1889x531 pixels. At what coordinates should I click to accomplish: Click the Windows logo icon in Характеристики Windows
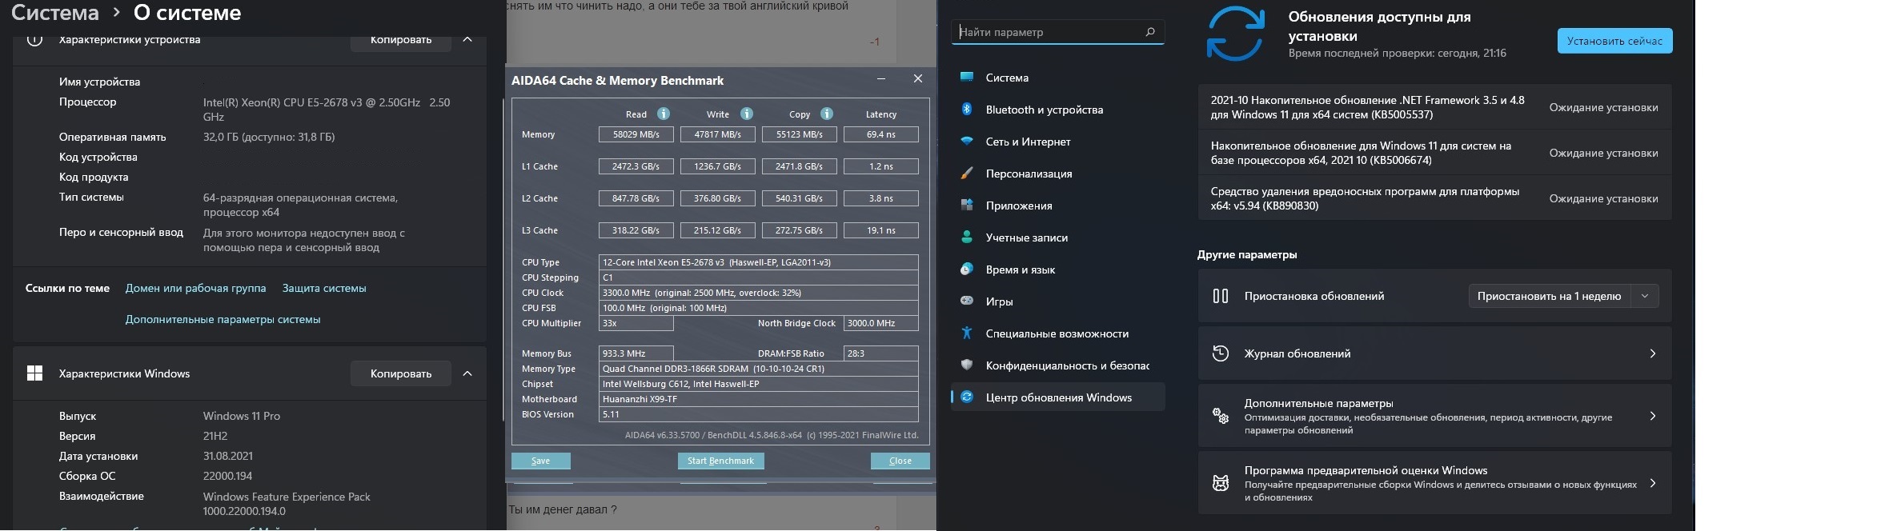pyautogui.click(x=34, y=373)
